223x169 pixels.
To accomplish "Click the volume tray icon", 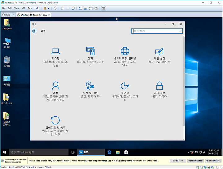I will pos(196,152).
